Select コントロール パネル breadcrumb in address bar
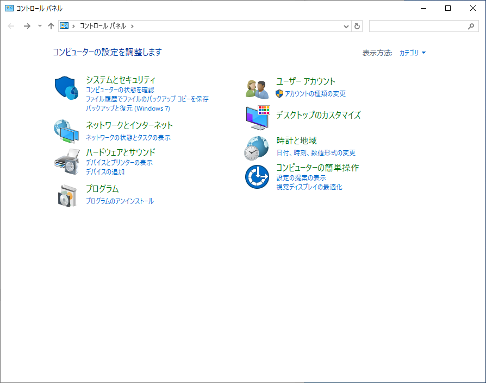This screenshot has height=383, width=486. tap(103, 26)
